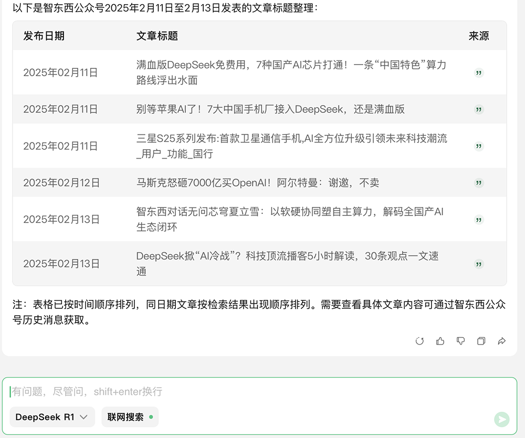525x438 pixels.
Task: Open source quote for 马斯克怒砸7000亿 article
Action: tap(478, 183)
